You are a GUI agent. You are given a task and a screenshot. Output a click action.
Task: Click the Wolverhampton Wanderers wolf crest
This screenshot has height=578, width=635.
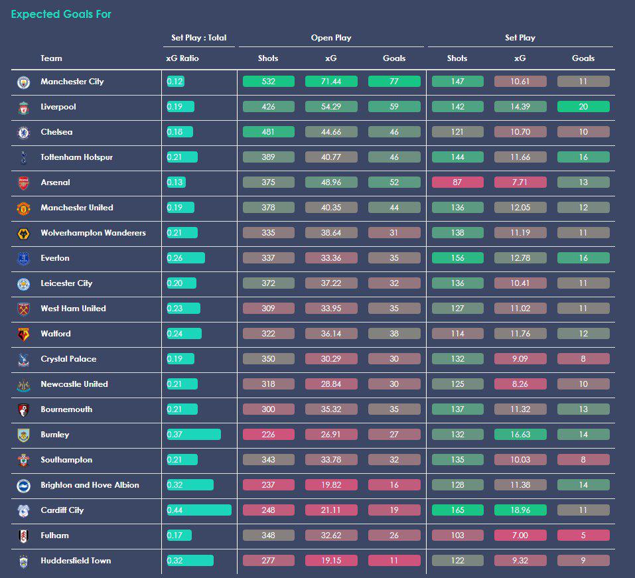[x=23, y=234]
